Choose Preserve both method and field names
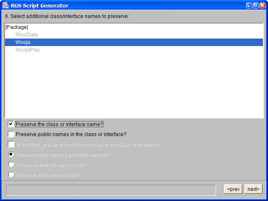Screen dimensions: 268x201 (x=11, y=155)
